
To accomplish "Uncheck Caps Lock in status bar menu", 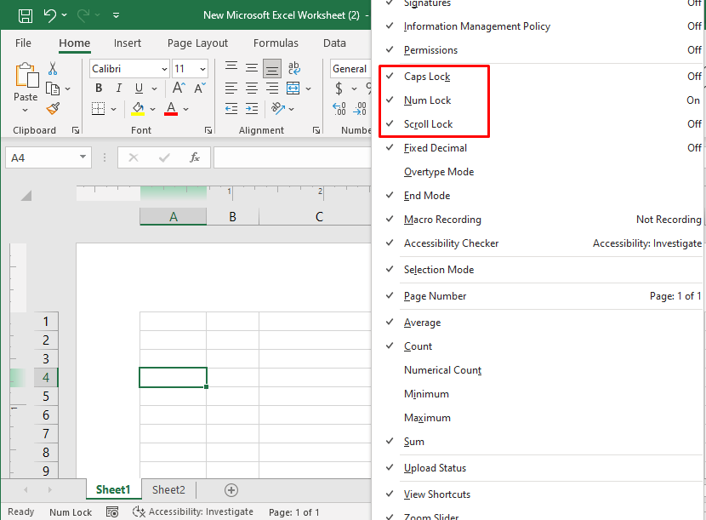I will [427, 77].
